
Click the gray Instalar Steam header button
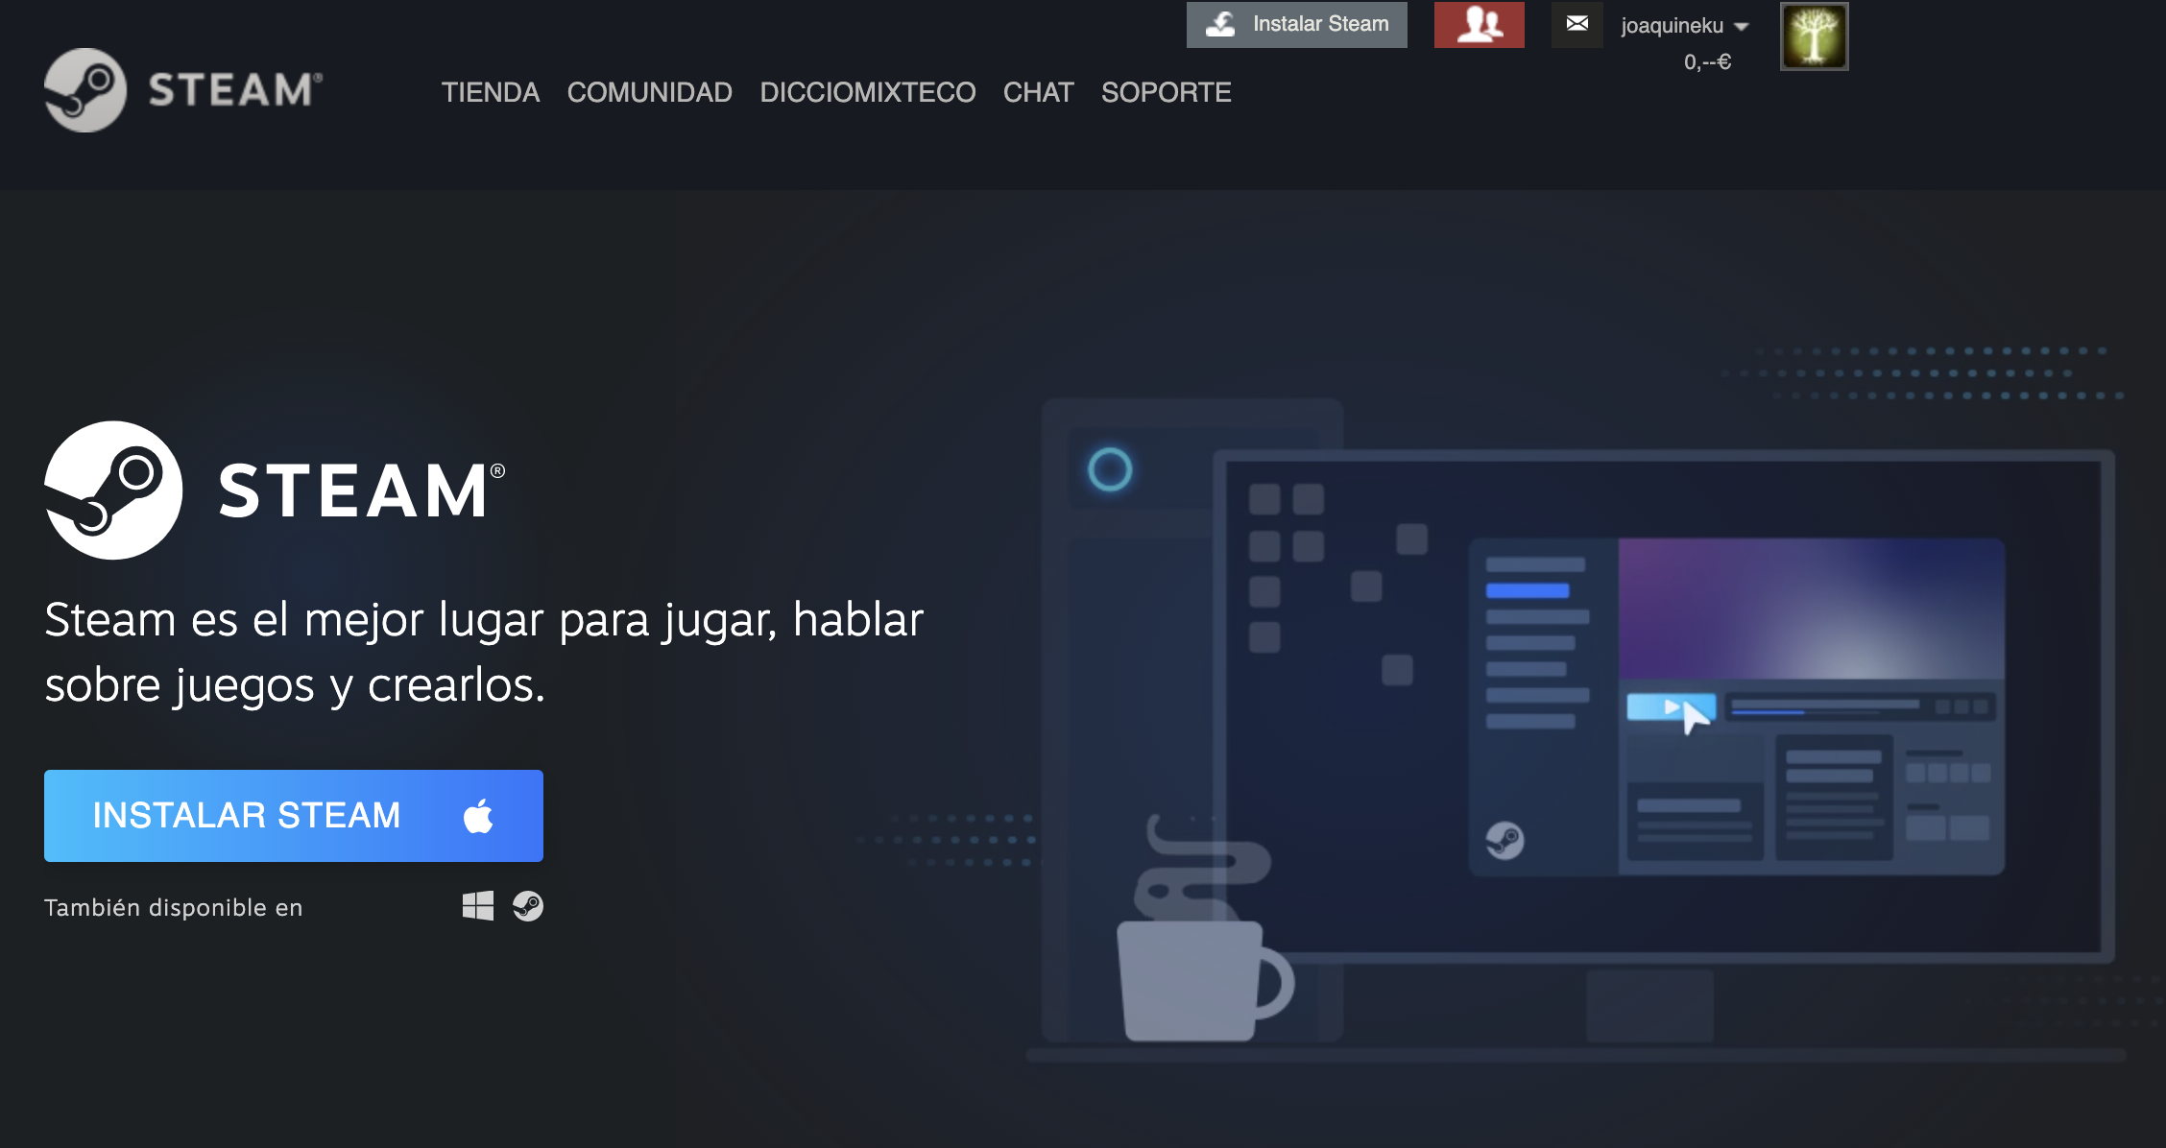[1297, 24]
